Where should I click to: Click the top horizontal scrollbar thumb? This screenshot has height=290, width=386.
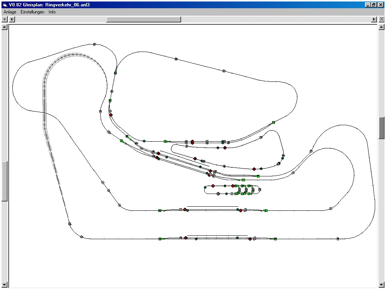[x=143, y=19]
